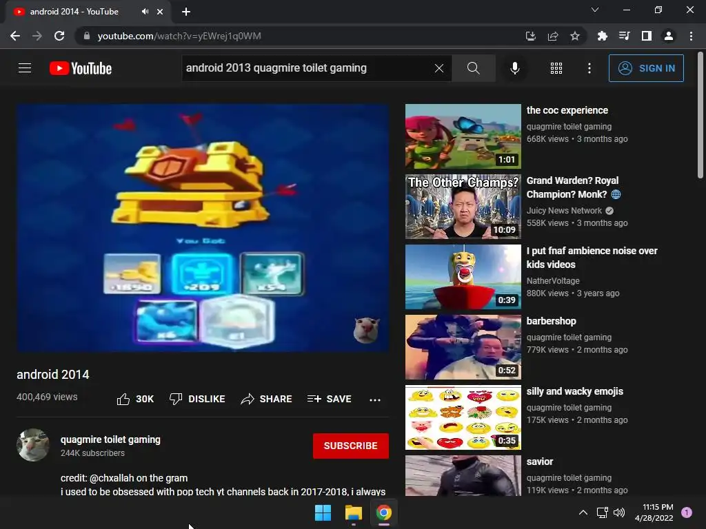Viewport: 706px width, 529px height.
Task: Share the android 2014 video
Action: pyautogui.click(x=266, y=399)
